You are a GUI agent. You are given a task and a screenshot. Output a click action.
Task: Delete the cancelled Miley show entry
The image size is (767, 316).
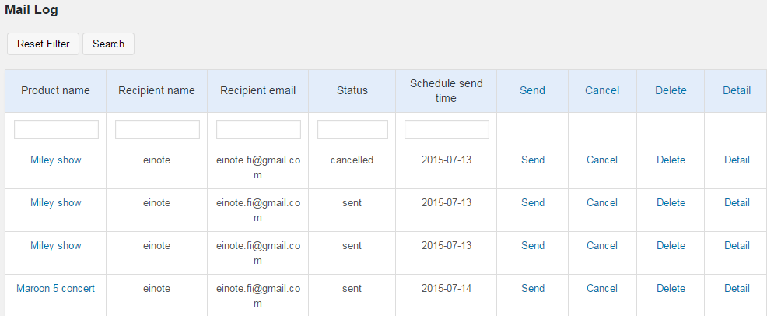click(671, 160)
